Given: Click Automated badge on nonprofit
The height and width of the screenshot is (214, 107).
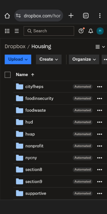Looking at the screenshot, I should (x=82, y=146).
